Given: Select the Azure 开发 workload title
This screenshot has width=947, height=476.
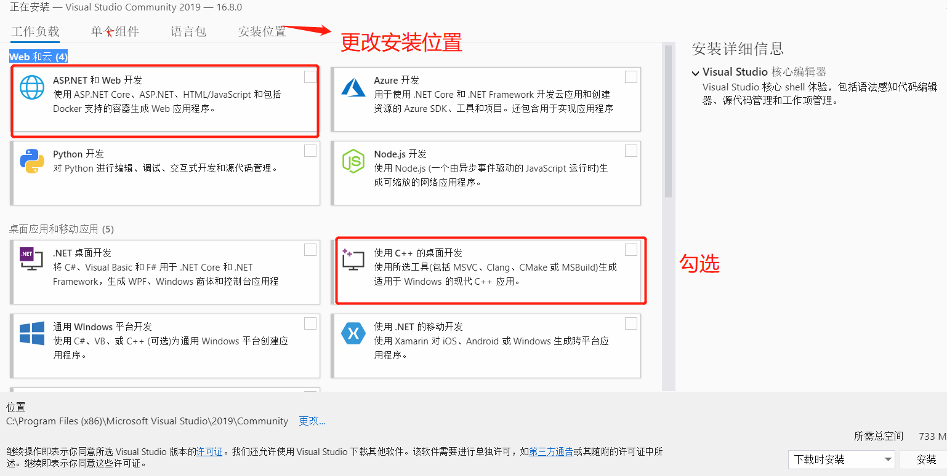Looking at the screenshot, I should [x=397, y=80].
